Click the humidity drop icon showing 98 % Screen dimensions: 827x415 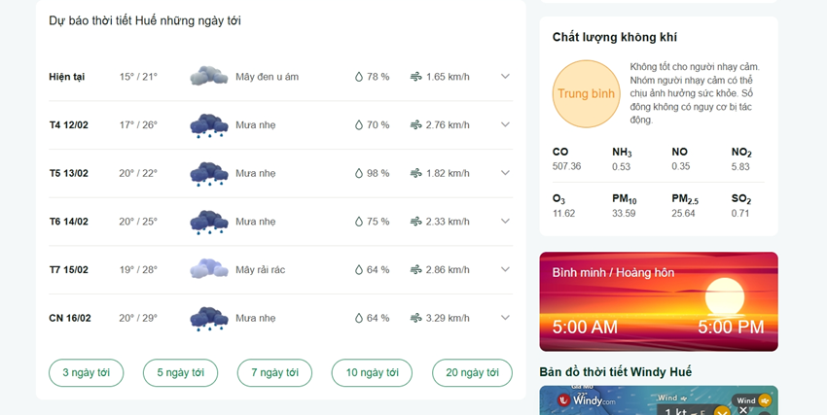click(x=359, y=173)
